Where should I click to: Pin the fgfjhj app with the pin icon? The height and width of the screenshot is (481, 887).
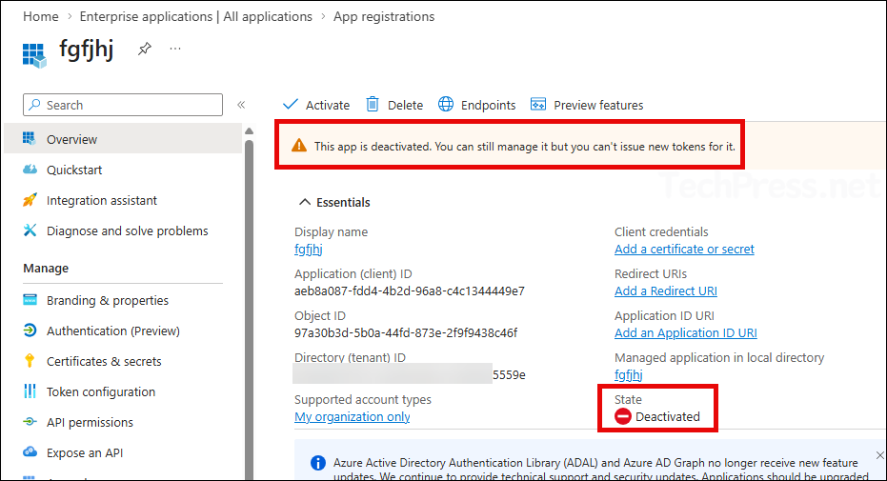coord(145,49)
